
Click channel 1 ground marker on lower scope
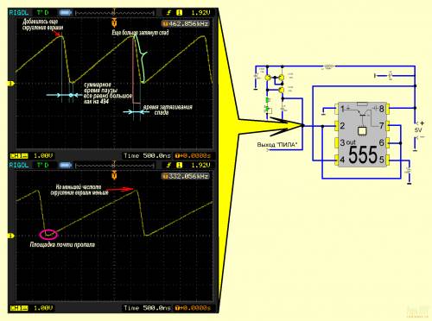coord(11,236)
